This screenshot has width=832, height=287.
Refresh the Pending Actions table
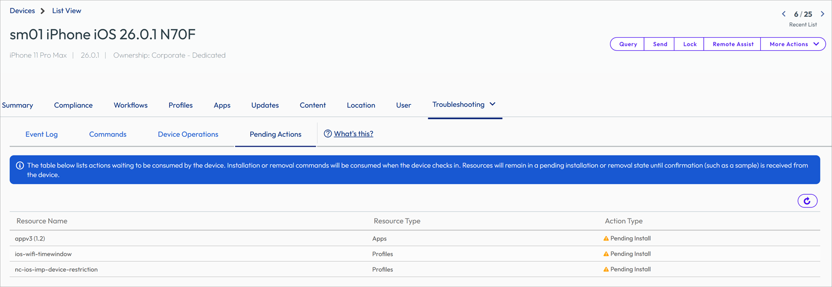click(x=807, y=201)
